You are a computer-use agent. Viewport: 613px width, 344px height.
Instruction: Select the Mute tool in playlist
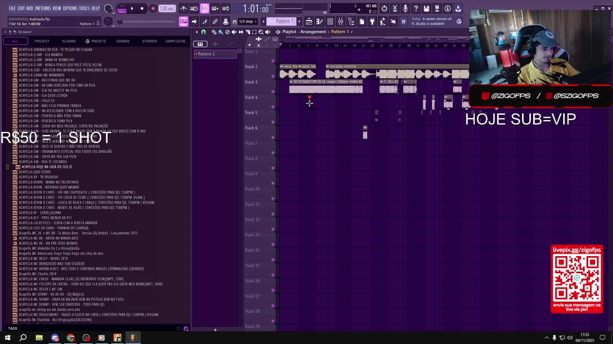click(x=234, y=32)
